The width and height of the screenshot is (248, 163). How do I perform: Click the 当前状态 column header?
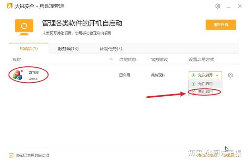(x=127, y=59)
